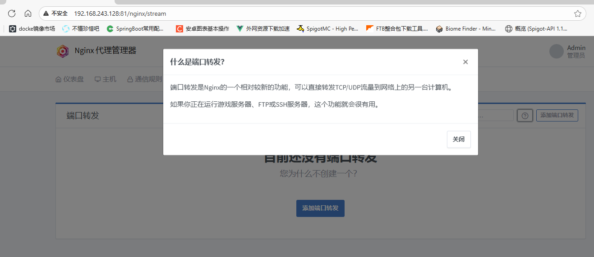Open the 通信规则 menu item
The image size is (594, 257).
144,79
